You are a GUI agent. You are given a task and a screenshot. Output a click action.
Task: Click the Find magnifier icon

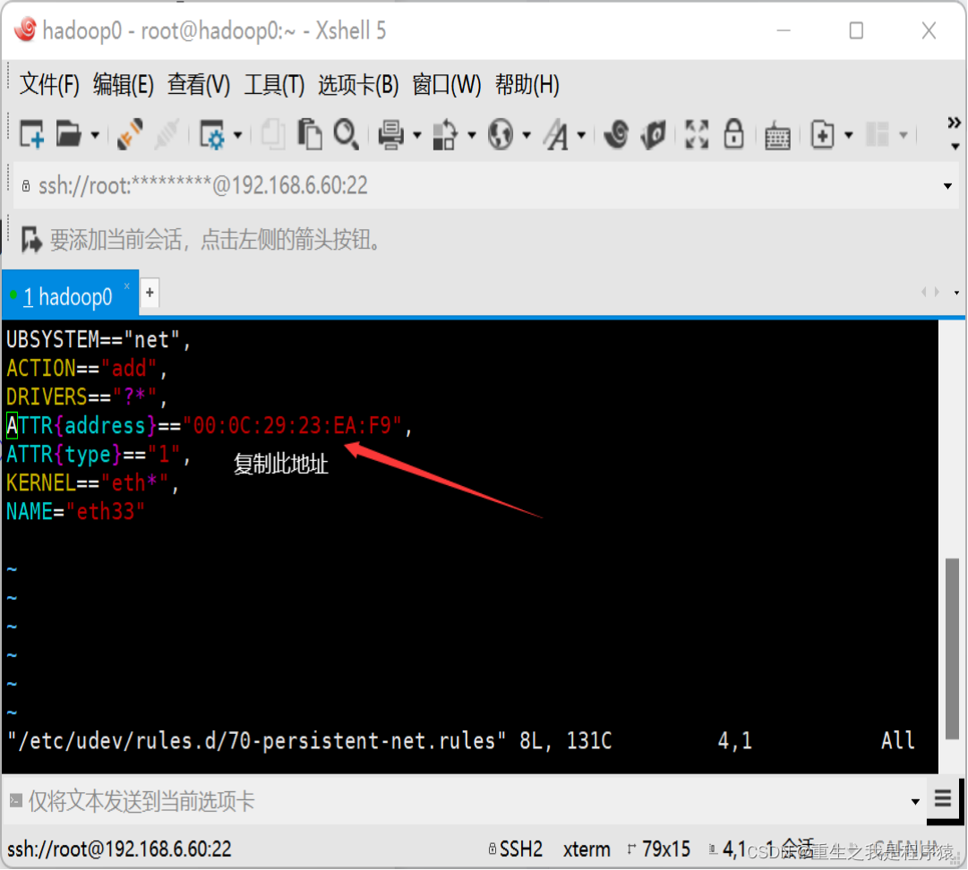[347, 134]
